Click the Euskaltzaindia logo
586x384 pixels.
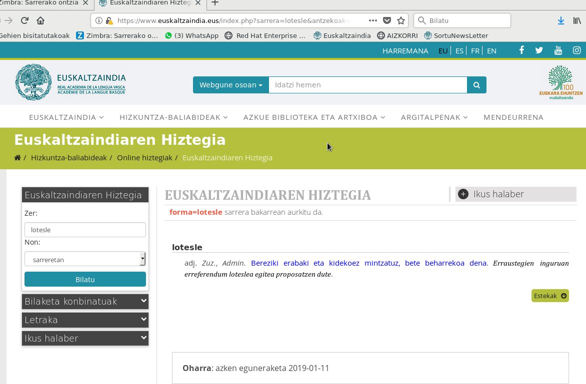click(70, 82)
